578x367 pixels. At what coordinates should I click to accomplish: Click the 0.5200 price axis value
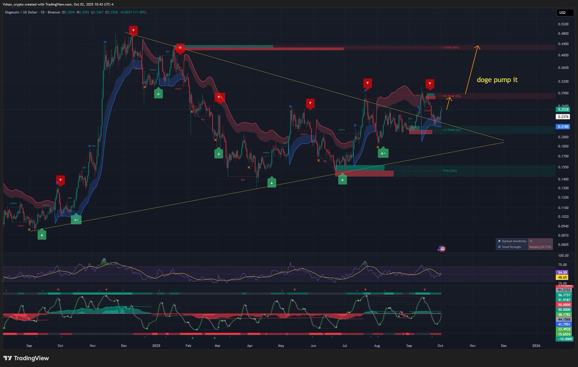coord(562,24)
